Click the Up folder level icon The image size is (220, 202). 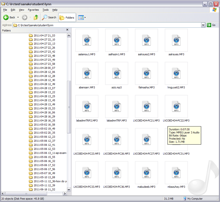pyautogui.click(x=36, y=17)
